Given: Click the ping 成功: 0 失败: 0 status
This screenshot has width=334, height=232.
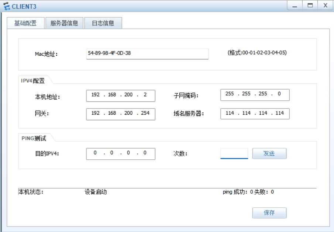Looking at the screenshot, I should click(248, 192).
